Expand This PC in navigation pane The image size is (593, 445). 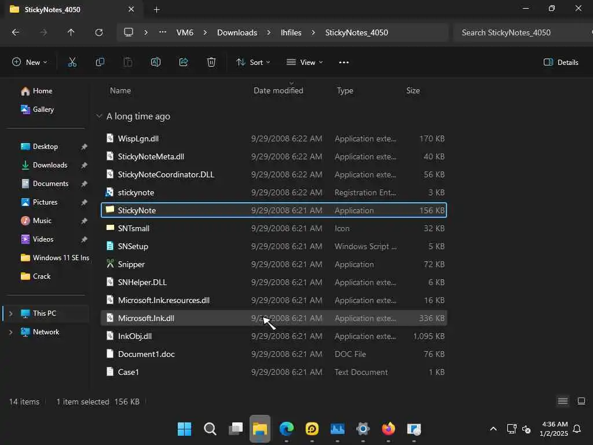tap(10, 313)
